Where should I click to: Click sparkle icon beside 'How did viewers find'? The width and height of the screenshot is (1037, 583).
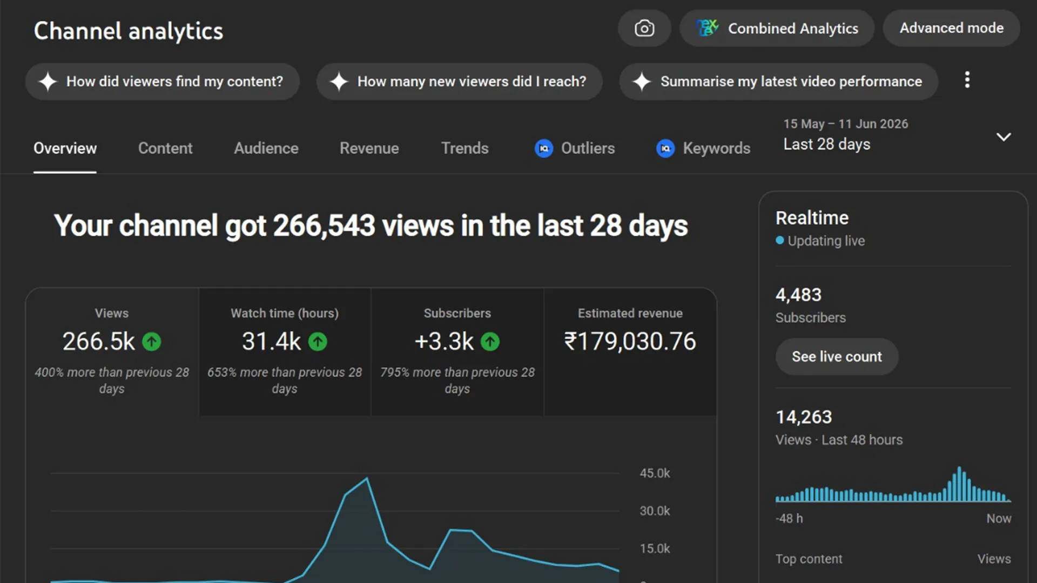48,82
